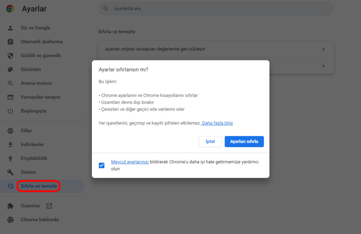
Task: Click the external link icon next to Uzantılar
Action: coord(49,206)
